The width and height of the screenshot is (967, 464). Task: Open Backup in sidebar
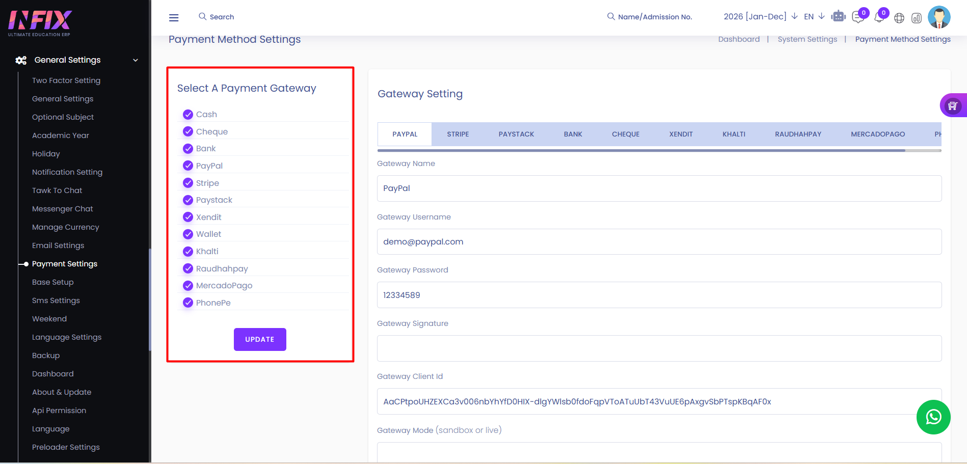pyautogui.click(x=46, y=356)
